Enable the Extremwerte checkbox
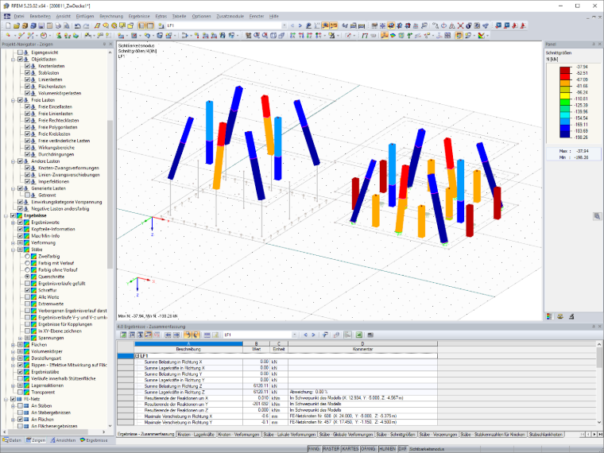The width and height of the screenshot is (604, 453). click(27, 304)
